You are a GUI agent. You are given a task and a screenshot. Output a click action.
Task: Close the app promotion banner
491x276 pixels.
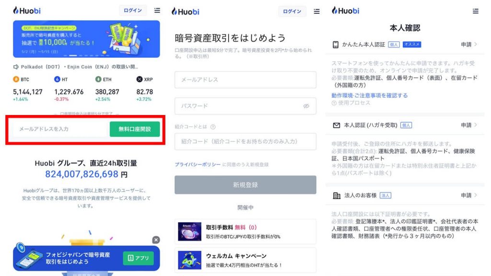pos(156,240)
